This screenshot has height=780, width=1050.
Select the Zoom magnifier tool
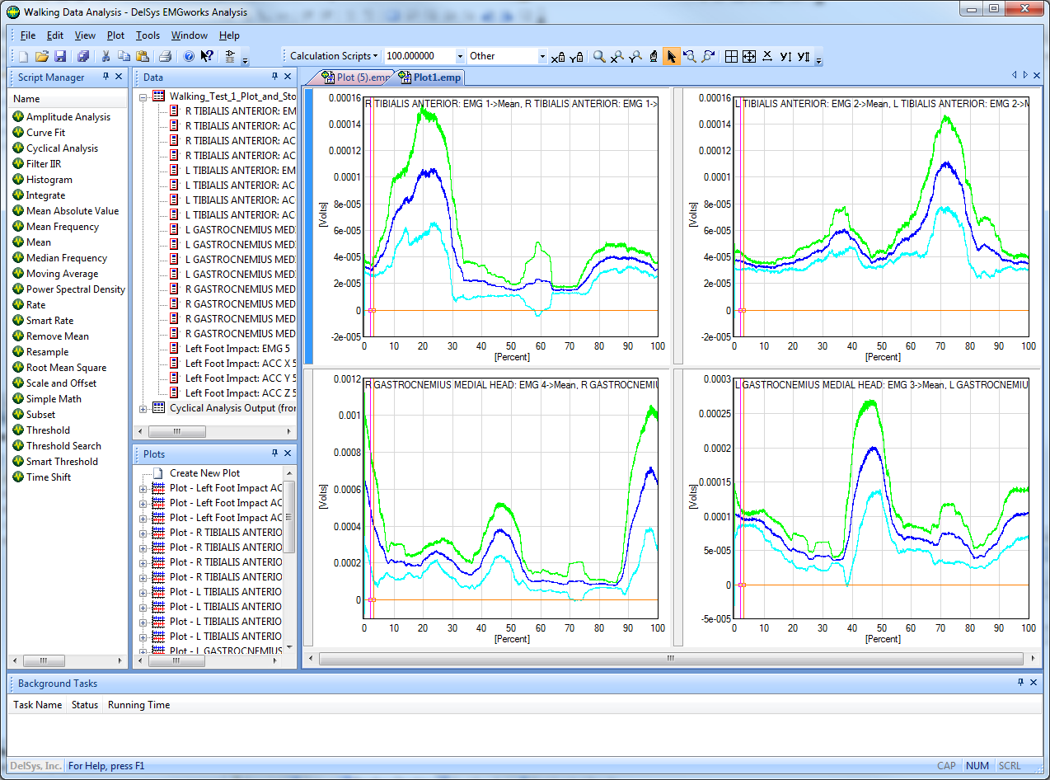coord(599,56)
